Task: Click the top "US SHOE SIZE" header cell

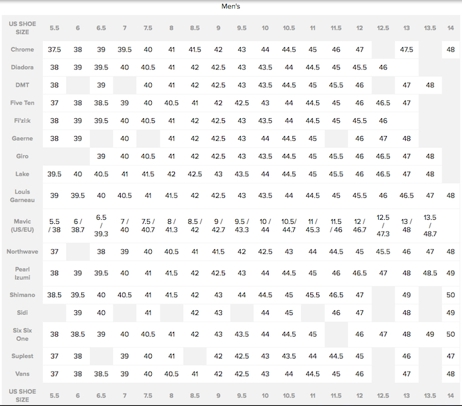Action: point(22,28)
